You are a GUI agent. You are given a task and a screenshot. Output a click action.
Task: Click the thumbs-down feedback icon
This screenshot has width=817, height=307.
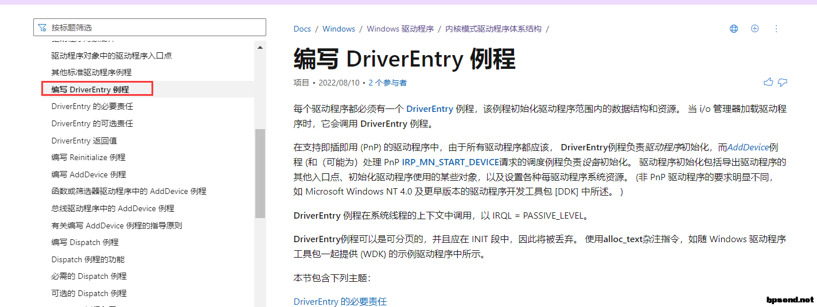click(782, 83)
